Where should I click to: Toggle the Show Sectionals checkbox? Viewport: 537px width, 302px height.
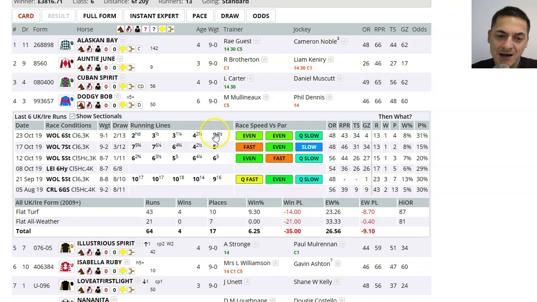point(72,116)
